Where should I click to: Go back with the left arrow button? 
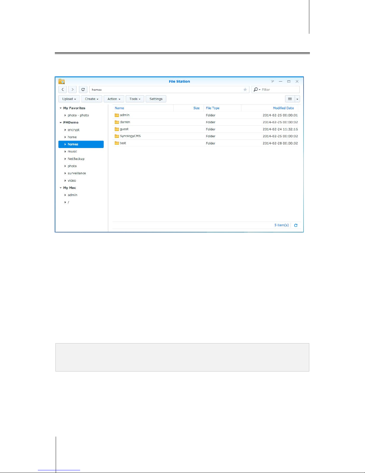pos(63,90)
